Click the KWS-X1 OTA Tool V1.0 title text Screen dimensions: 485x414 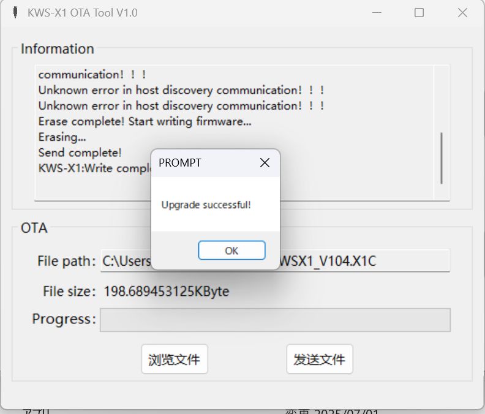click(82, 13)
